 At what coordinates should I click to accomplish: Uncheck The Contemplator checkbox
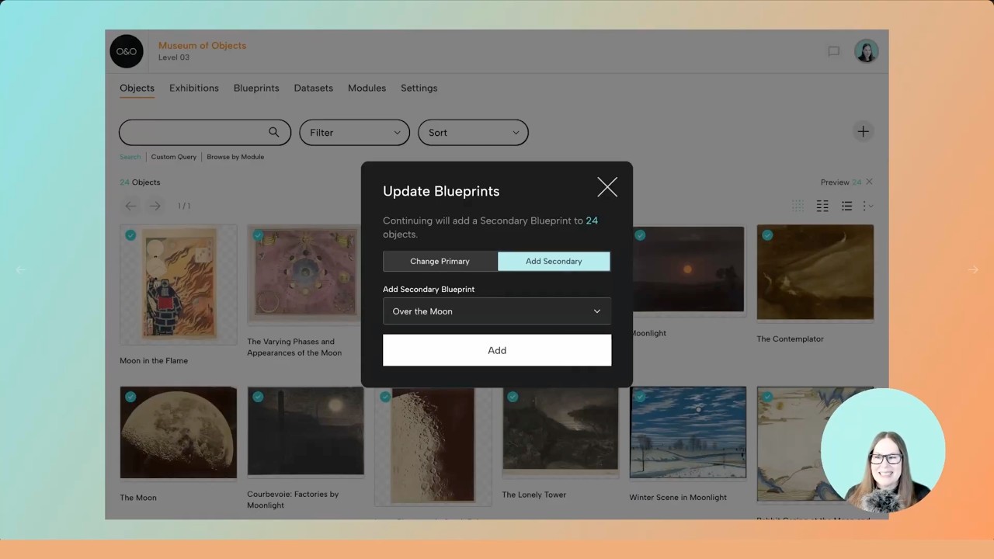point(767,235)
